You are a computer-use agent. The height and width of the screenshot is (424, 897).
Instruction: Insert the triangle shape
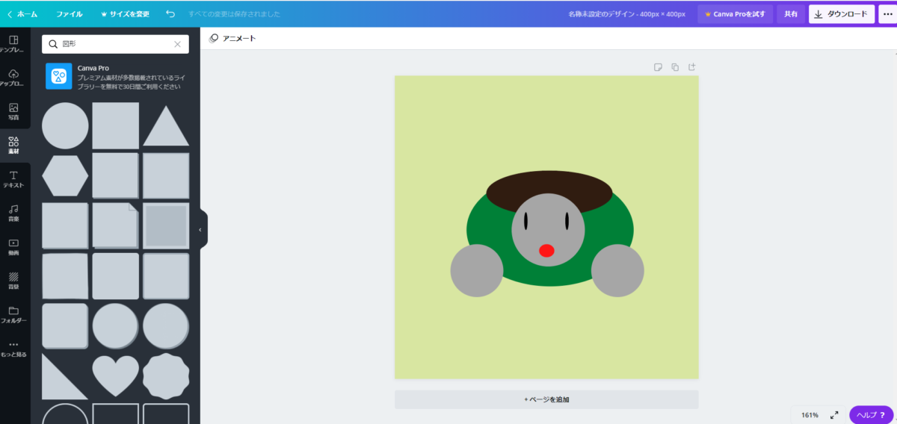click(x=166, y=125)
